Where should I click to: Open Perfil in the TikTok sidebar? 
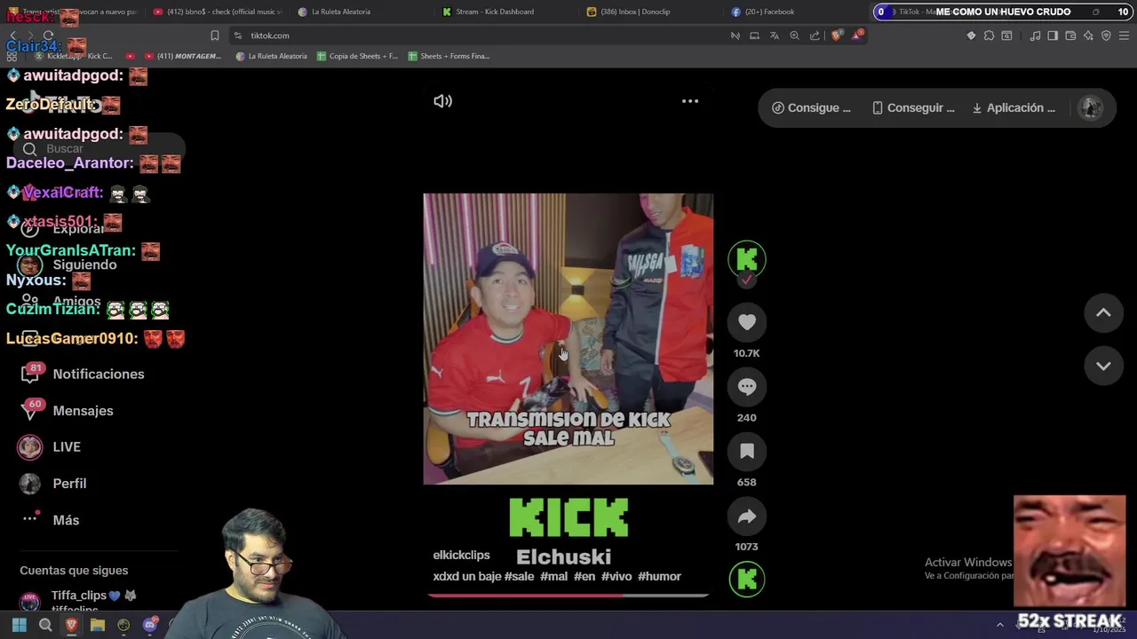point(53,484)
